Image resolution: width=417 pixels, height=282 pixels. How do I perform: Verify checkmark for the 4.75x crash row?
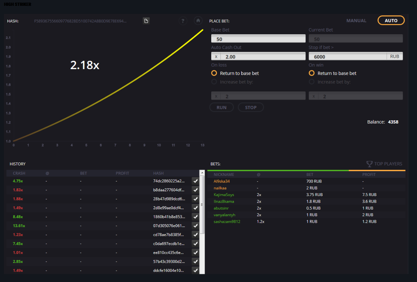point(196,181)
